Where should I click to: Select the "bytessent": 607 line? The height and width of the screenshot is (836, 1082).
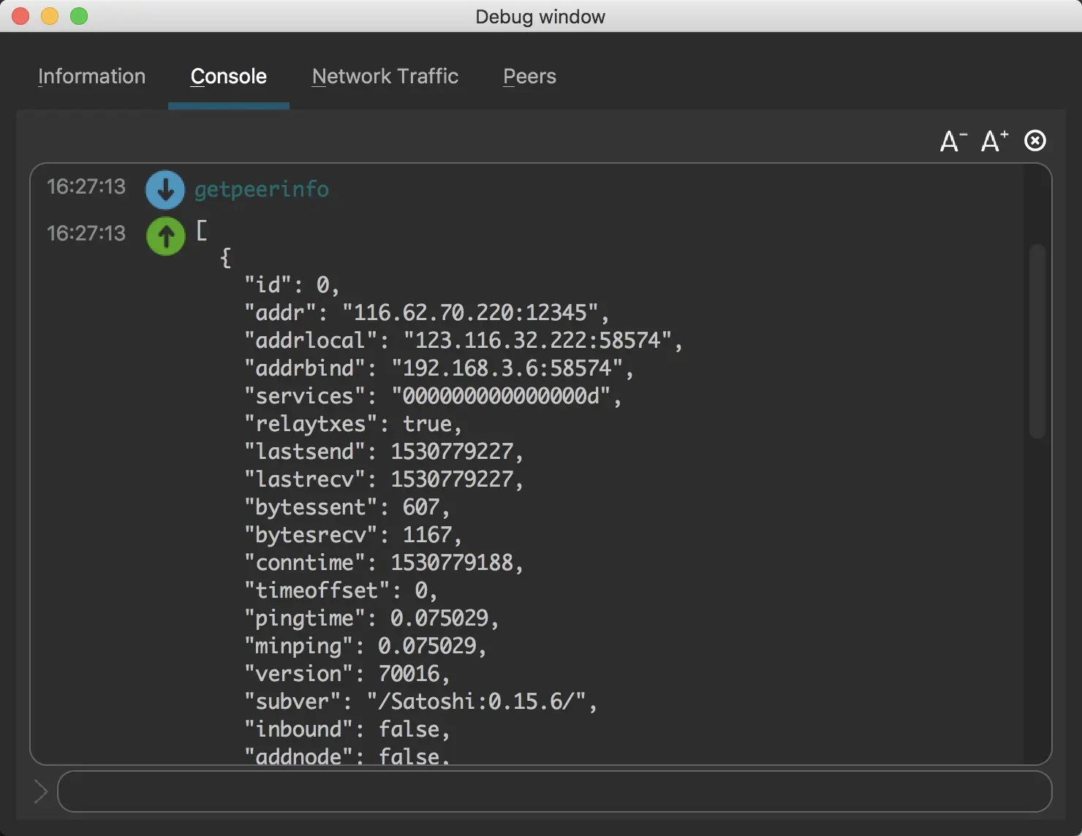coord(347,507)
